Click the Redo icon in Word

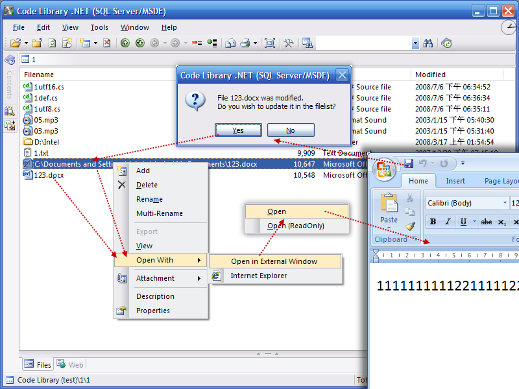pos(444,163)
